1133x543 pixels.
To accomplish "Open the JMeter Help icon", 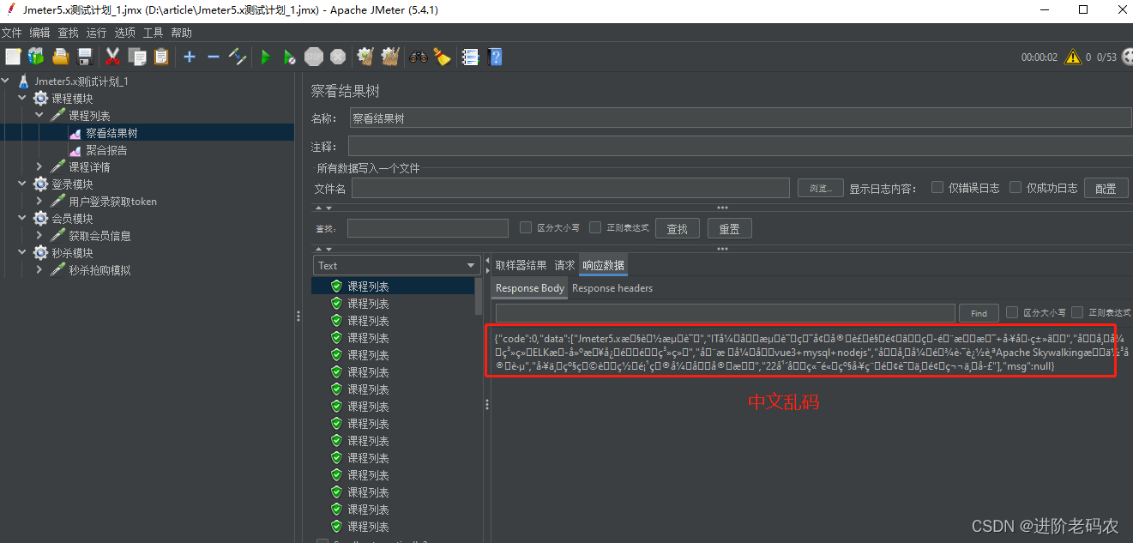I will click(496, 57).
